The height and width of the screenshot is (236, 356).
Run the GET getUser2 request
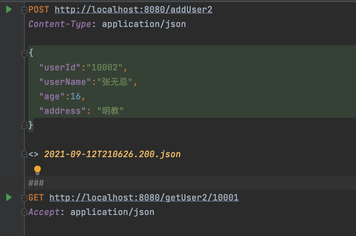coord(9,197)
